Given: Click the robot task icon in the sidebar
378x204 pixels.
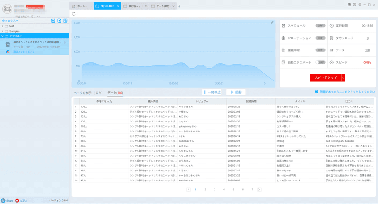Looking at the screenshot, I should tap(8, 44).
